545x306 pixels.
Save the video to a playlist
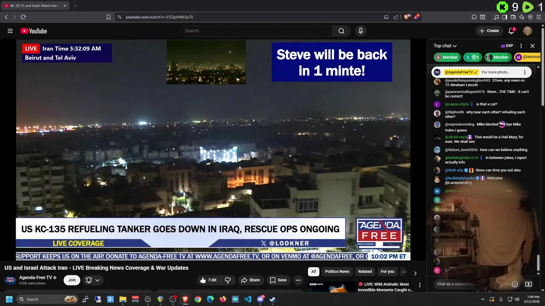[278, 280]
